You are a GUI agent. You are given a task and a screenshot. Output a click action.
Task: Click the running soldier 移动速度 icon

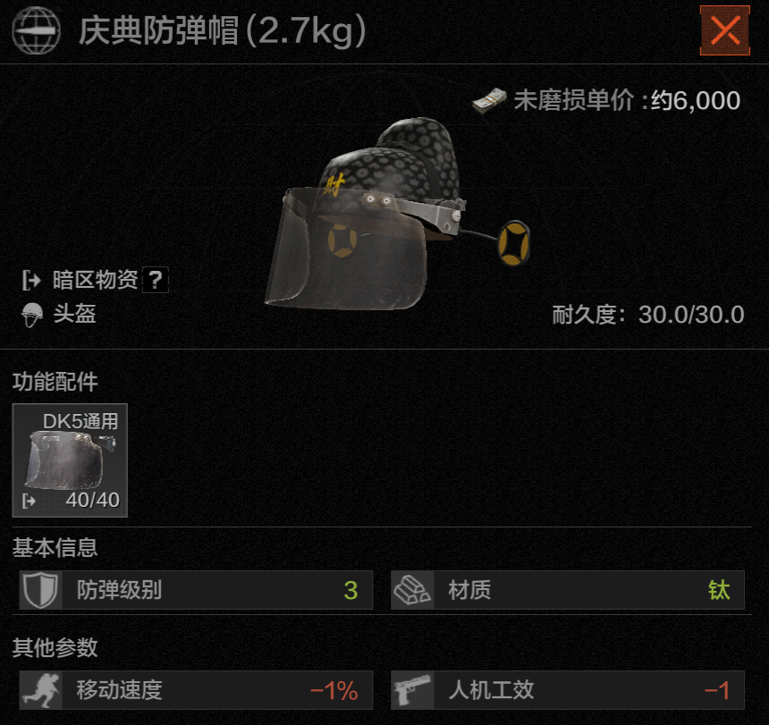[x=41, y=690]
